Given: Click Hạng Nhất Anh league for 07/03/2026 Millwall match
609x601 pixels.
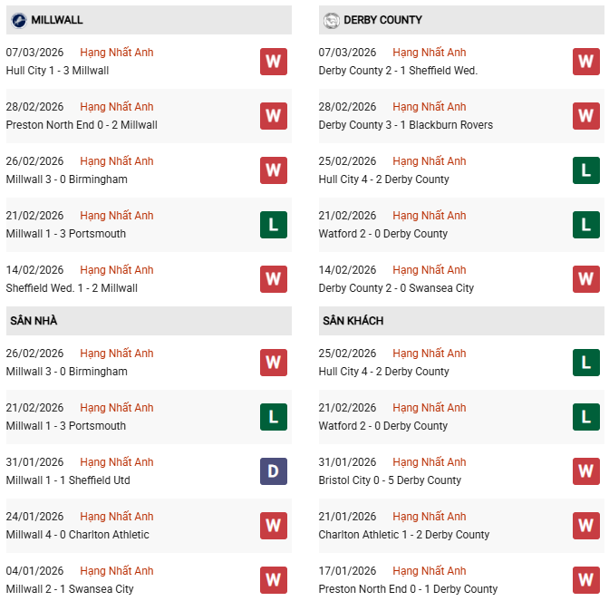Looking at the screenshot, I should tap(117, 53).
